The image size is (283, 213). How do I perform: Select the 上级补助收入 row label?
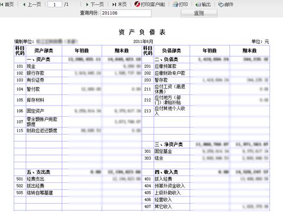(x=167, y=193)
